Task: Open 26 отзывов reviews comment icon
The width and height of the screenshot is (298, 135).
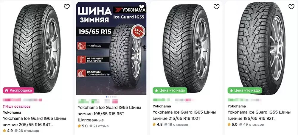Action: click(x=16, y=131)
